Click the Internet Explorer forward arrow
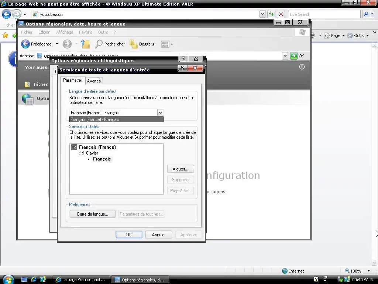Viewport: 378px width, 284px height. click(x=17, y=14)
